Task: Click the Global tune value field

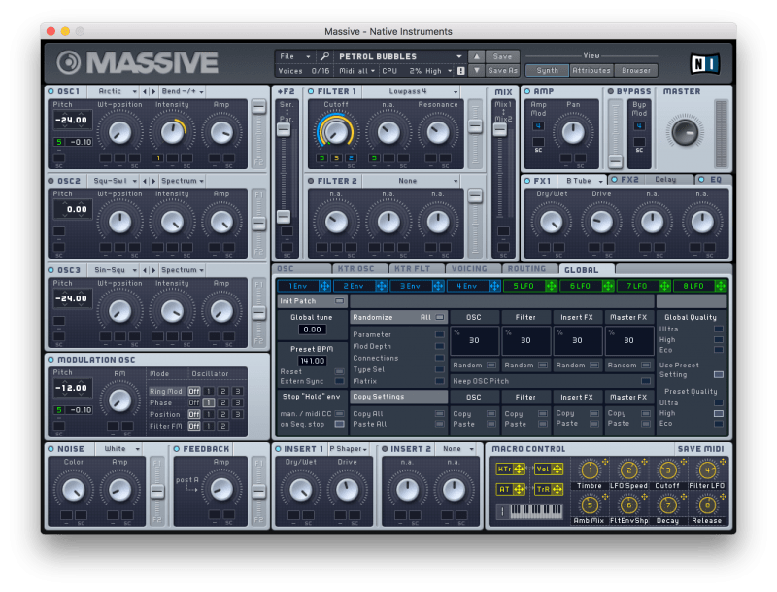Action: coord(312,330)
